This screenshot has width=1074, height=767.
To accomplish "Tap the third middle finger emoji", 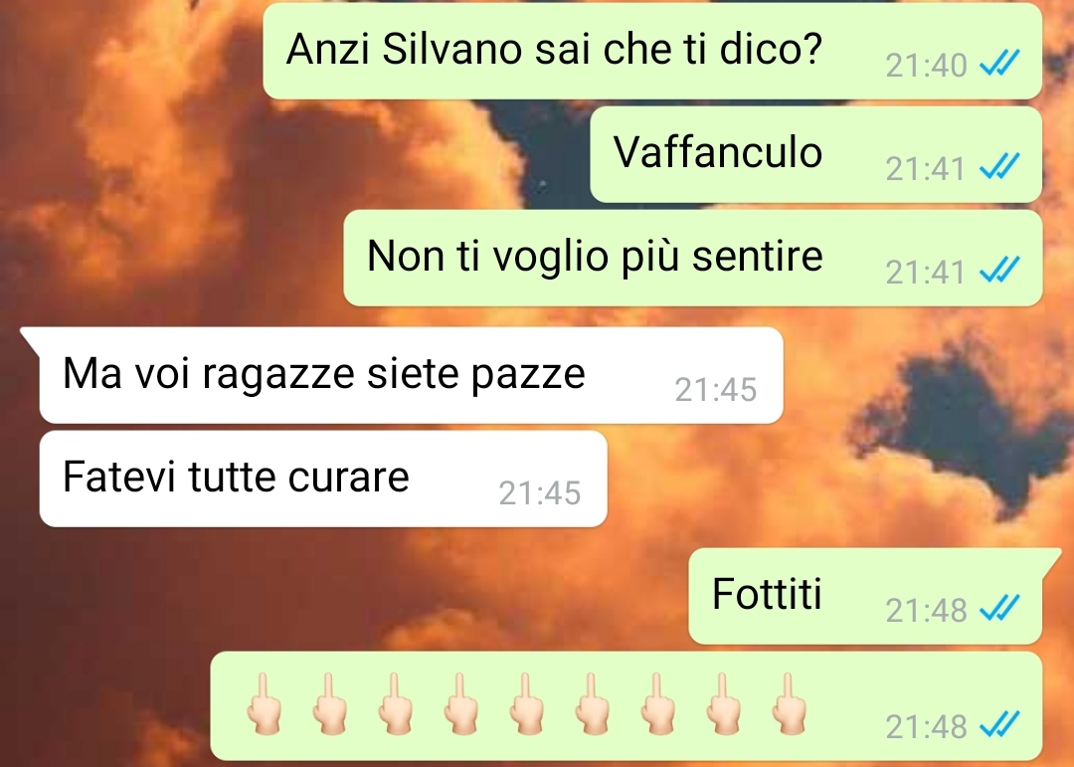I will 395,704.
